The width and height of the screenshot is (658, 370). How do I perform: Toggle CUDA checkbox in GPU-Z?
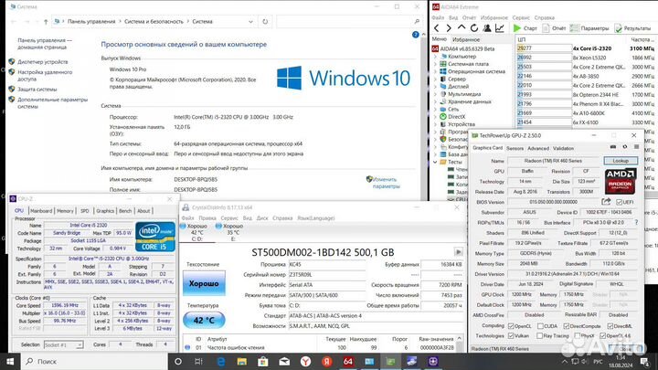[x=540, y=326]
